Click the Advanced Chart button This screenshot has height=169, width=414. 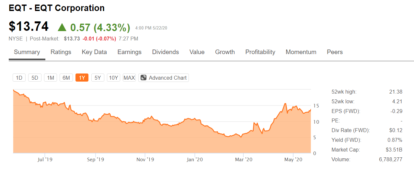(x=164, y=78)
